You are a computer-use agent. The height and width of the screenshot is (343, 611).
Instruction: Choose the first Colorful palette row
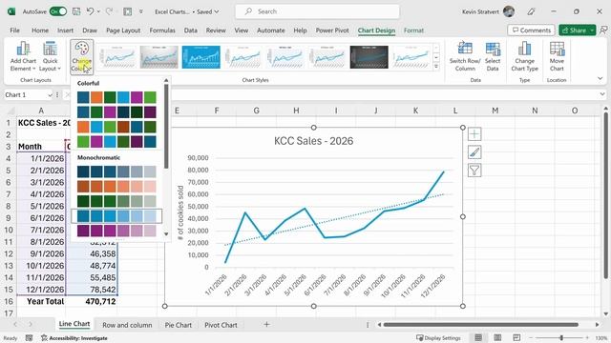click(x=116, y=97)
